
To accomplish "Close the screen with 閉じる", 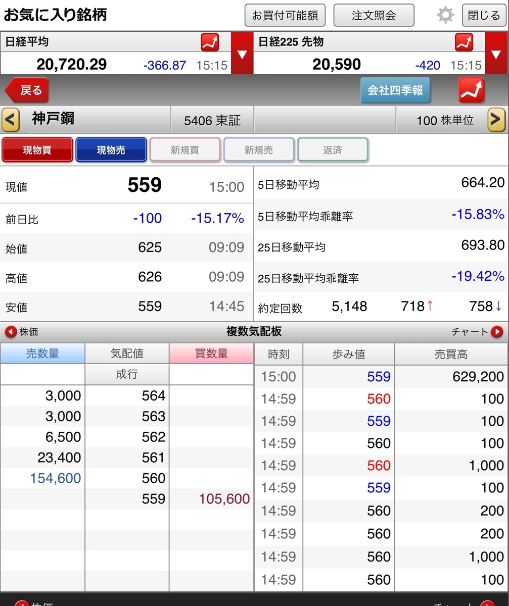I will tap(484, 15).
